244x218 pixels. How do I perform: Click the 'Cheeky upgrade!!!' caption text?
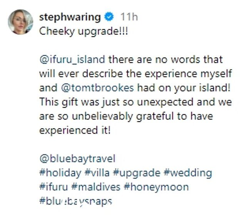[x=84, y=31]
